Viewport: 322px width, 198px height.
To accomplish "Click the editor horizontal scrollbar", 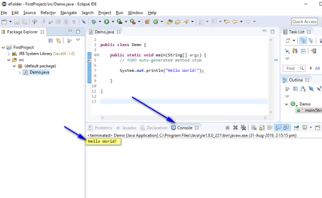I will (x=184, y=118).
